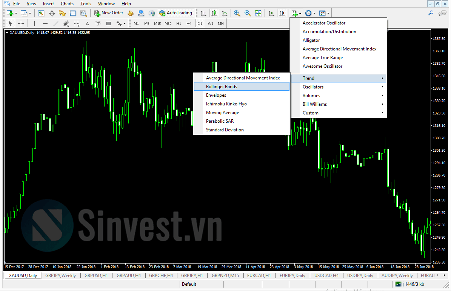Screen dimensions: 451x291
Task: Open MetaEditor yellow book icon
Action: (131, 13)
